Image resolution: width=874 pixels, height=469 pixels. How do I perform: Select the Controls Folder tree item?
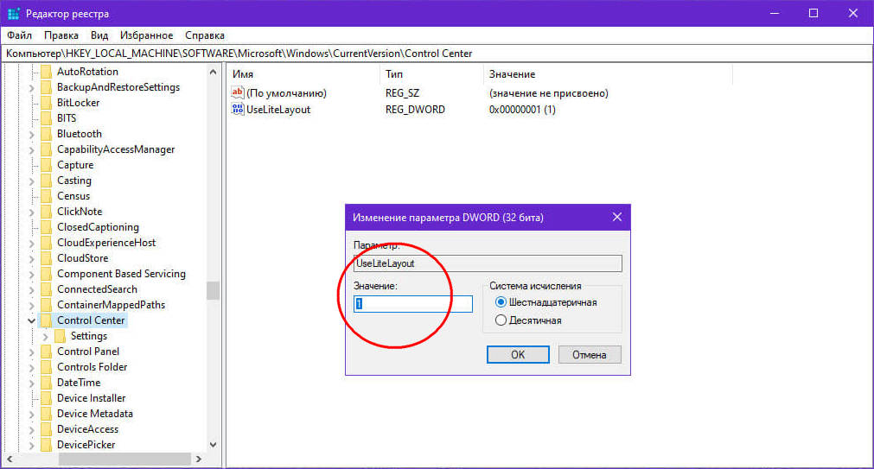(x=92, y=367)
